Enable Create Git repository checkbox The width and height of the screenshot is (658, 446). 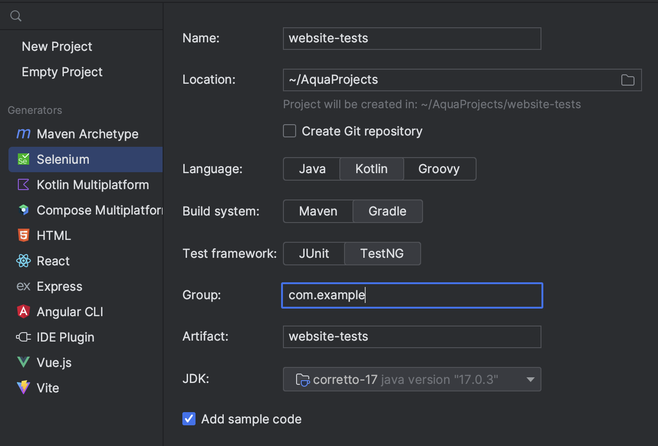(290, 131)
